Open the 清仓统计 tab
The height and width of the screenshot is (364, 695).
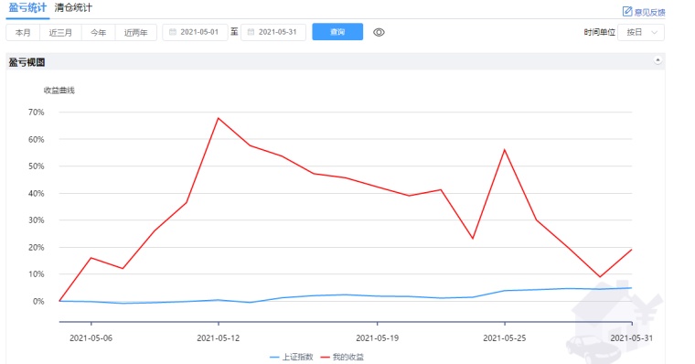pos(73,8)
